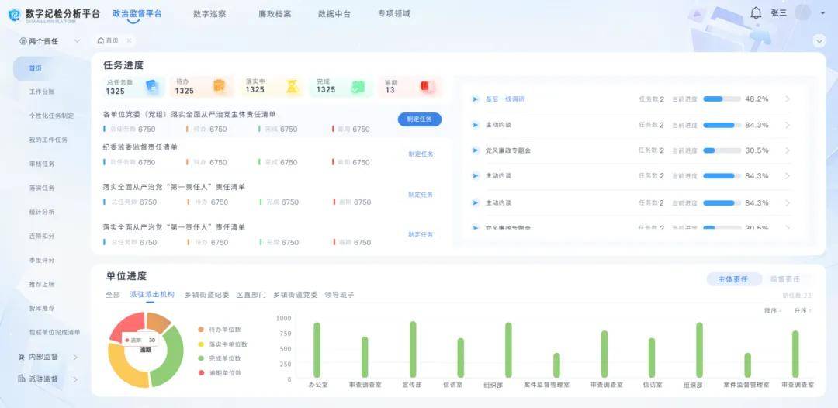The width and height of the screenshot is (838, 408).
Task: Expand 两个责任 sidebar dropdown
Action: pyautogui.click(x=77, y=41)
